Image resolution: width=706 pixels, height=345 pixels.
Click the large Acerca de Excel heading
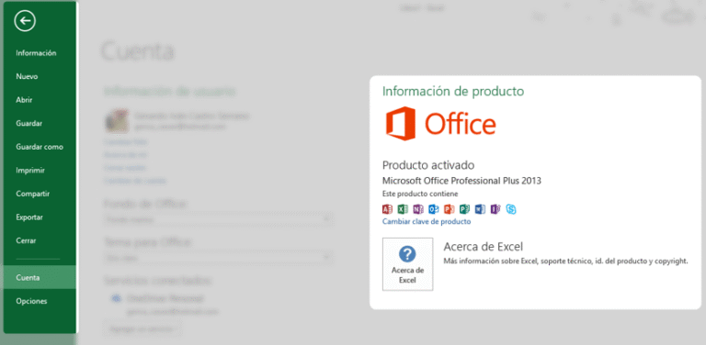point(484,247)
